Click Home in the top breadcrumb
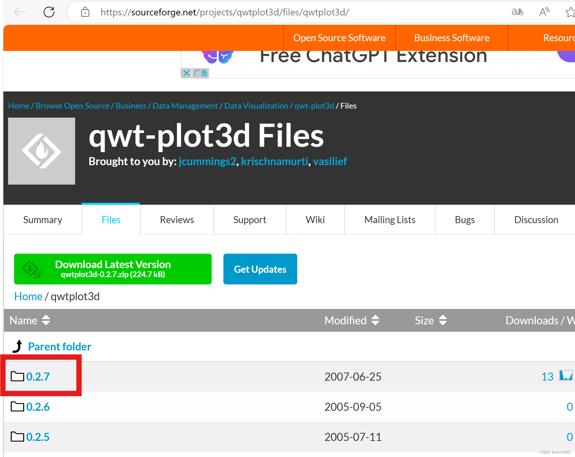Viewport: 575px width, 457px height. [x=19, y=106]
